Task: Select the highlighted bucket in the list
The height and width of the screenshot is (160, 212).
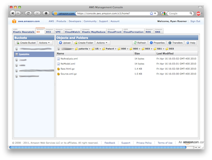Action: click(x=34, y=54)
